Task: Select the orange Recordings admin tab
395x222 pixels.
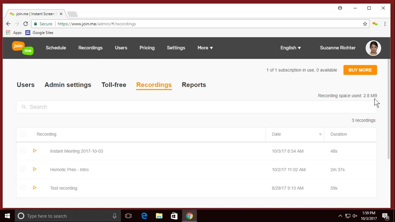Action: (x=154, y=85)
